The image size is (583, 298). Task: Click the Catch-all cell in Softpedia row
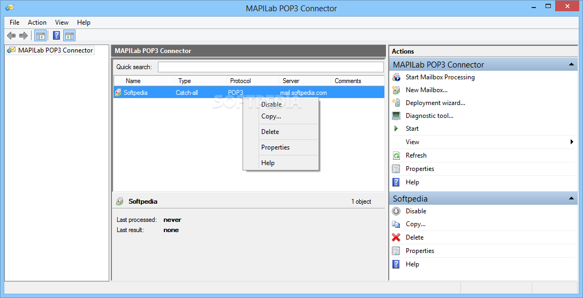tap(187, 93)
